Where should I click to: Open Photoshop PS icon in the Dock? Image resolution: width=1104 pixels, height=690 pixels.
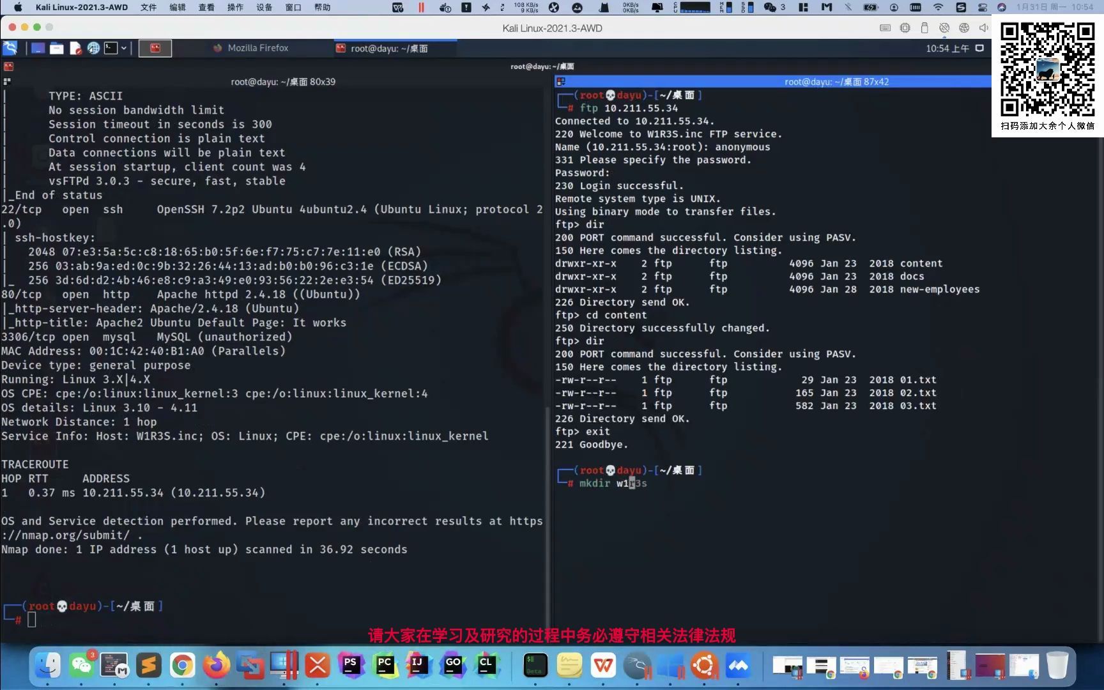(350, 666)
